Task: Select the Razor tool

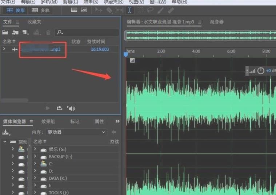Action: click(x=109, y=10)
